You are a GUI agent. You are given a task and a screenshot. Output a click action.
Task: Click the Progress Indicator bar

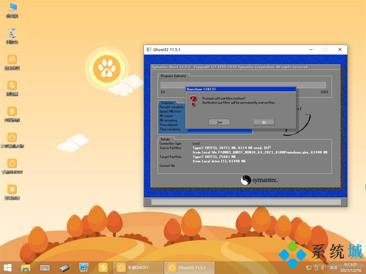(x=243, y=85)
